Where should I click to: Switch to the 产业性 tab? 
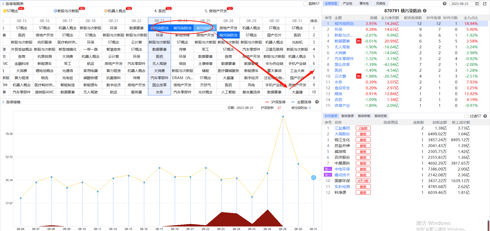click(x=347, y=4)
